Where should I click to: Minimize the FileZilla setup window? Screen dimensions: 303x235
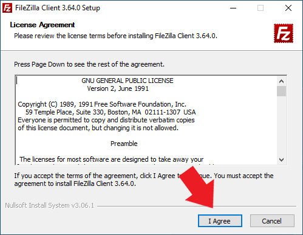point(233,8)
